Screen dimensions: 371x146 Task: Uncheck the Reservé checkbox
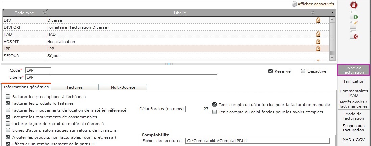(x=270, y=71)
